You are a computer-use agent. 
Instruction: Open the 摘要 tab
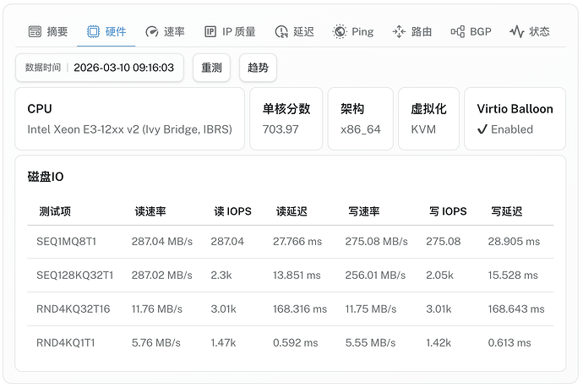(48, 31)
